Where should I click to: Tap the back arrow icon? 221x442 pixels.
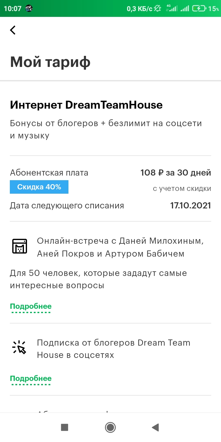tap(13, 30)
